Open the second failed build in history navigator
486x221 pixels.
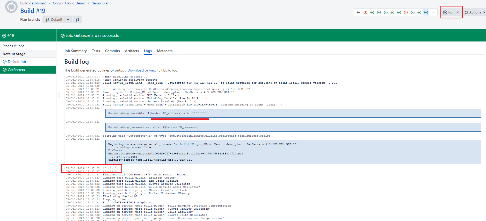[x=406, y=12]
